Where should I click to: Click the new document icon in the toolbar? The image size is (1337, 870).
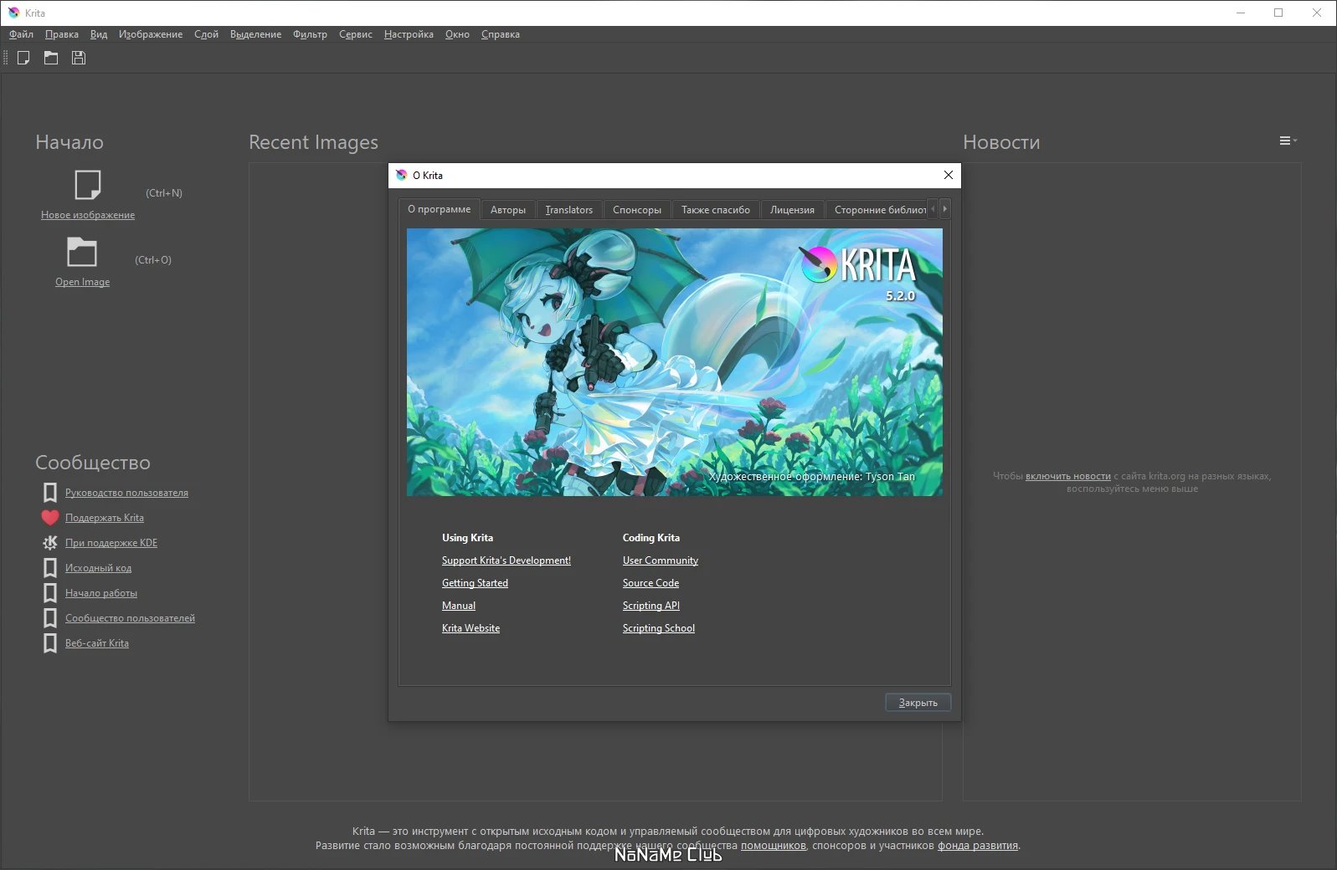coord(23,58)
